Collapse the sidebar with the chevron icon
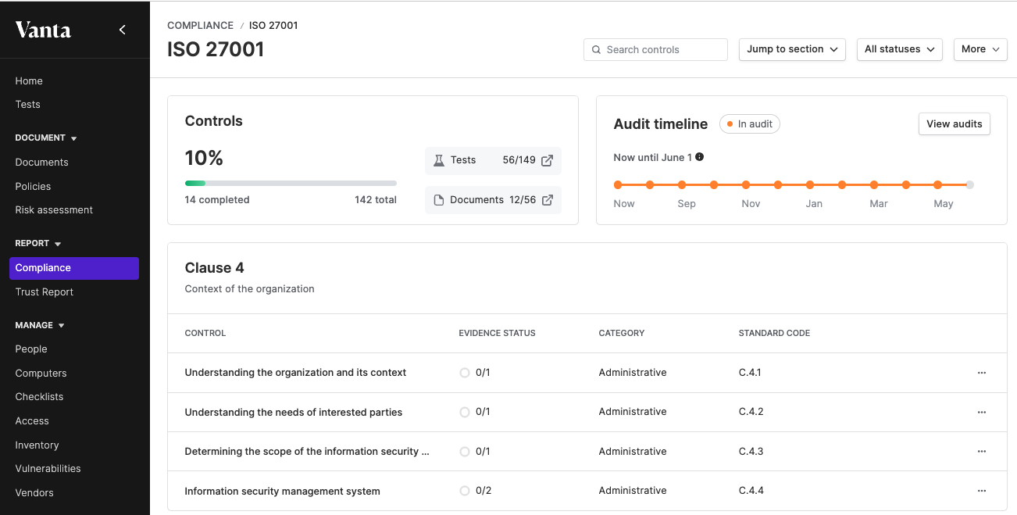 click(x=122, y=30)
